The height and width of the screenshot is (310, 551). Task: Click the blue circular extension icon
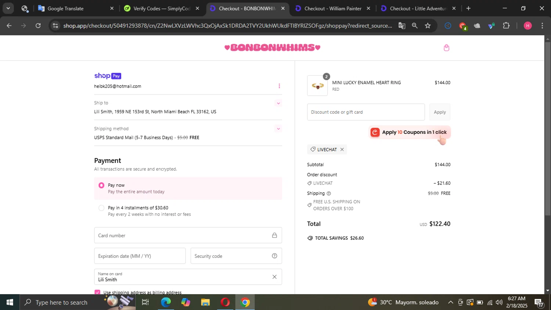(448, 26)
